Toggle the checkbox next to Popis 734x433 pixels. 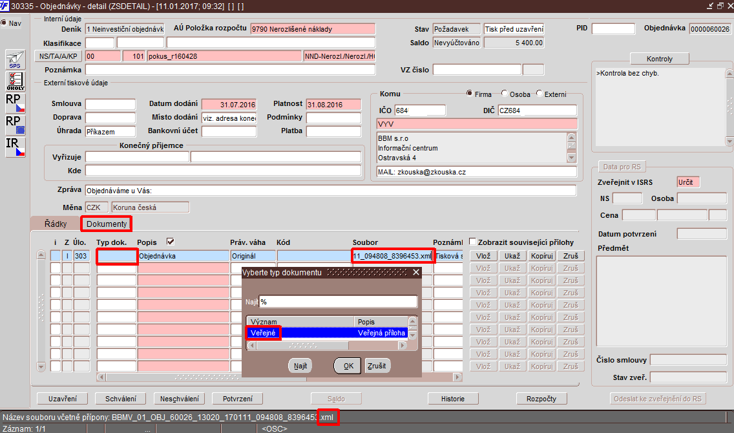click(171, 242)
